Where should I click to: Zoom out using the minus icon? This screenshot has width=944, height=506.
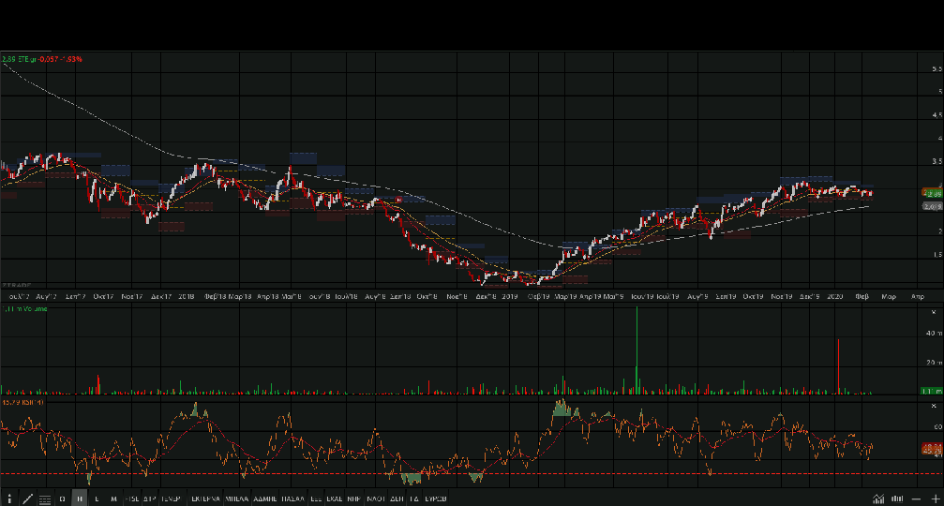click(x=917, y=499)
